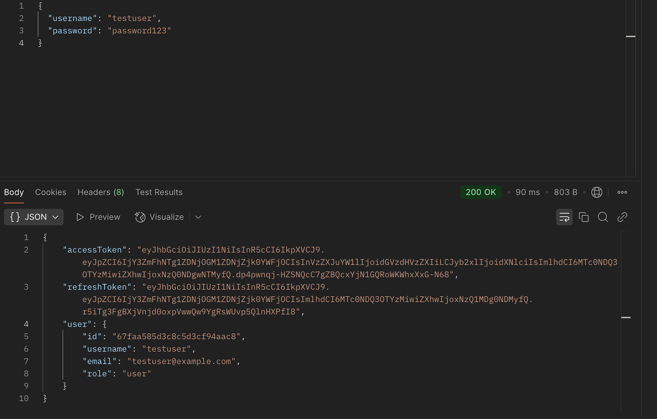View the Test Results tab
The height and width of the screenshot is (419, 657).
click(159, 192)
